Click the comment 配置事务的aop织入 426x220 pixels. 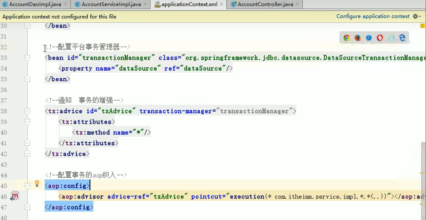point(86,175)
